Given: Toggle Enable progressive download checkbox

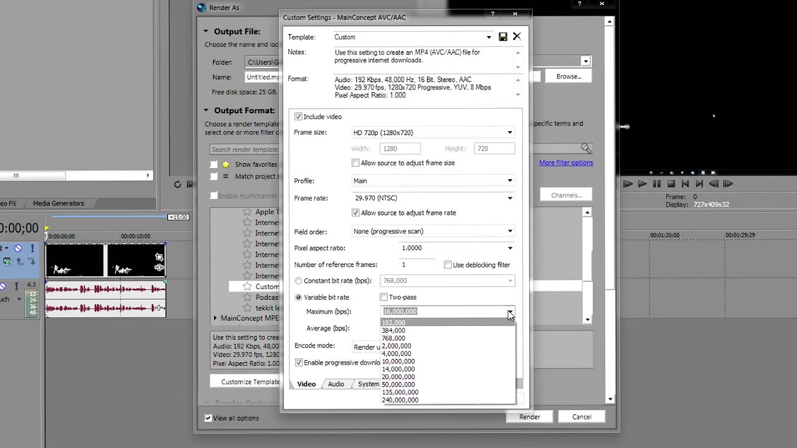Looking at the screenshot, I should [298, 362].
